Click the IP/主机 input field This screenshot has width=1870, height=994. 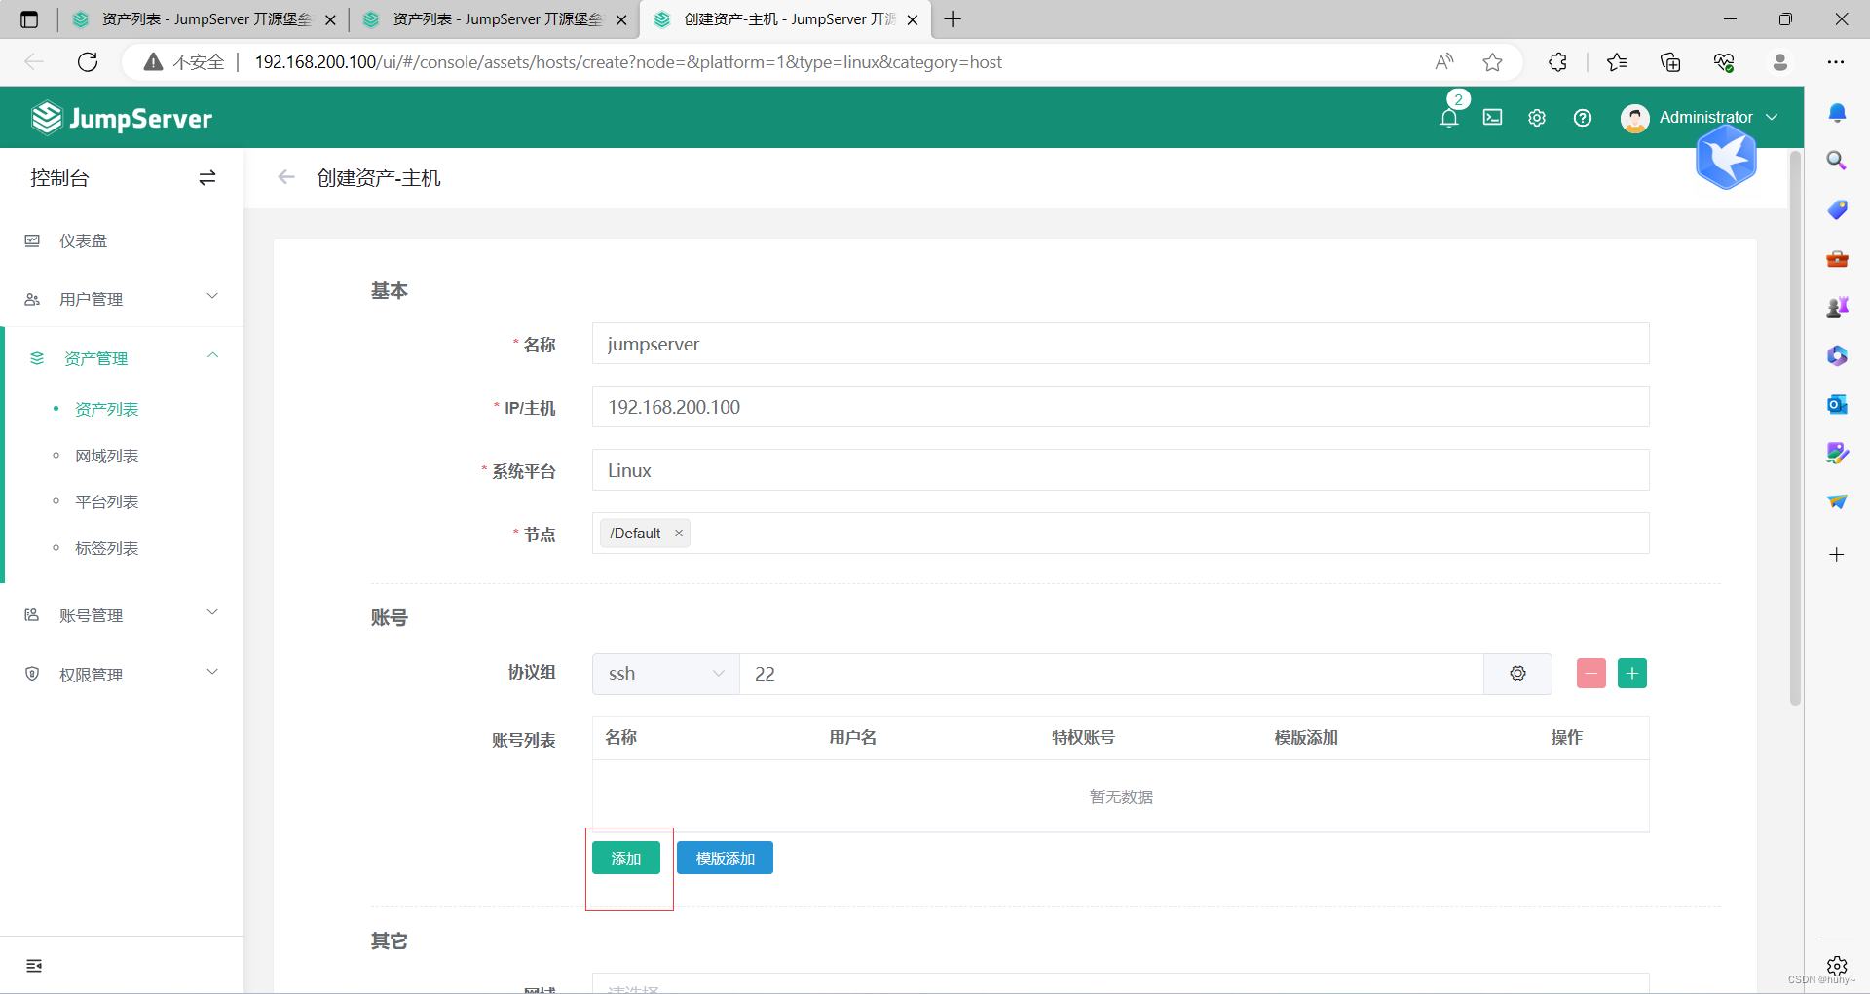[x=1120, y=407]
